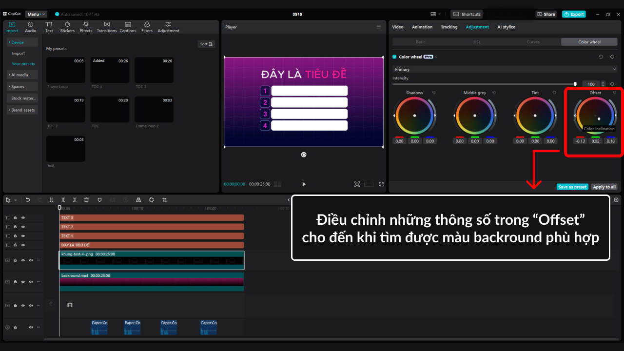Image resolution: width=624 pixels, height=351 pixels.
Task: Click the Shadows color wheel center point
Action: (414, 116)
